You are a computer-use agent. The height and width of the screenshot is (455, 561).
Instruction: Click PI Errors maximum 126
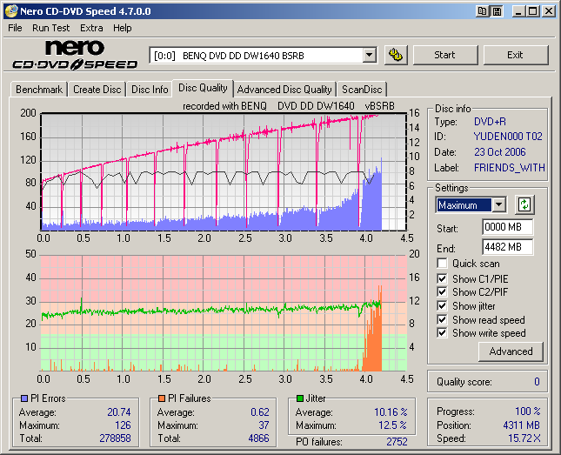123,425
